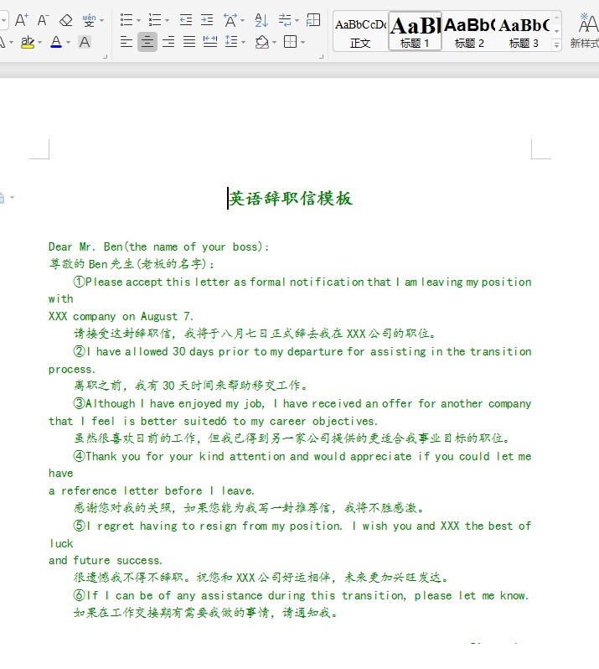Apply 标题 2 heading style
This screenshot has width=599, height=669.
pyautogui.click(x=469, y=32)
